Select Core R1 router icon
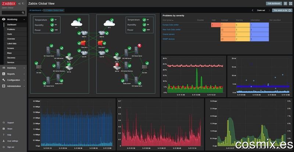Viewport: 294px width, 152px height. [x=85, y=53]
